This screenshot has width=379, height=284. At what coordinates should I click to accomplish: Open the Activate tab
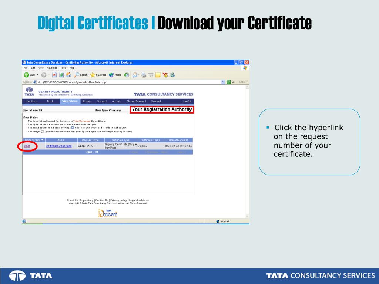117,101
